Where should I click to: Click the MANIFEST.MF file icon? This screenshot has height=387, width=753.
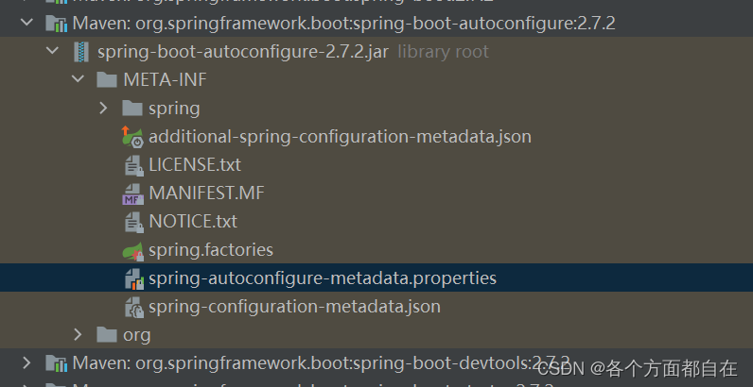pos(133,194)
